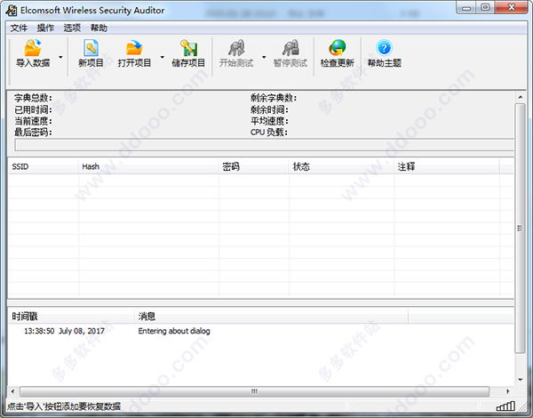Sort by the 密码 column header
533x418 pixels.
tap(254, 166)
